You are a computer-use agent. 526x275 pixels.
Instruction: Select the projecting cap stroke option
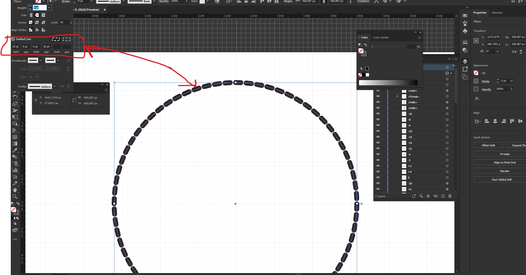43,15
